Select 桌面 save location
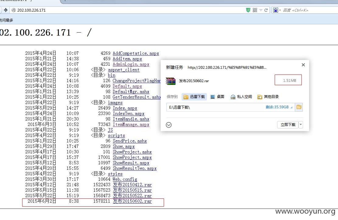This screenshot has width=338, height=220. (x=217, y=97)
